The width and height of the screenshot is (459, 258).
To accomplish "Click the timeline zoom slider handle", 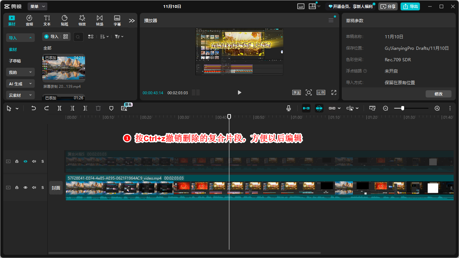I will [x=403, y=108].
